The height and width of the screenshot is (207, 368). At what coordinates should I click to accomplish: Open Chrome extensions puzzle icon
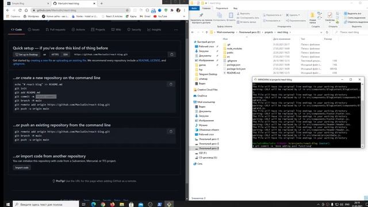click(x=172, y=10)
